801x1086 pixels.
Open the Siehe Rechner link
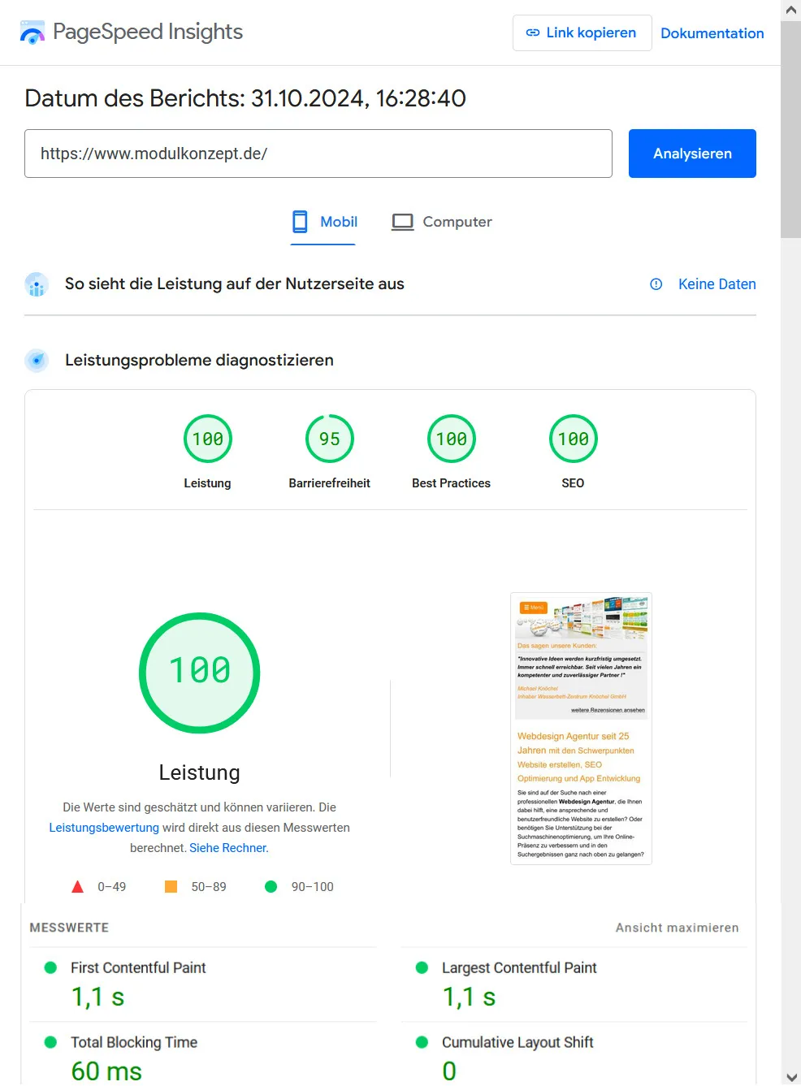pyautogui.click(x=228, y=848)
